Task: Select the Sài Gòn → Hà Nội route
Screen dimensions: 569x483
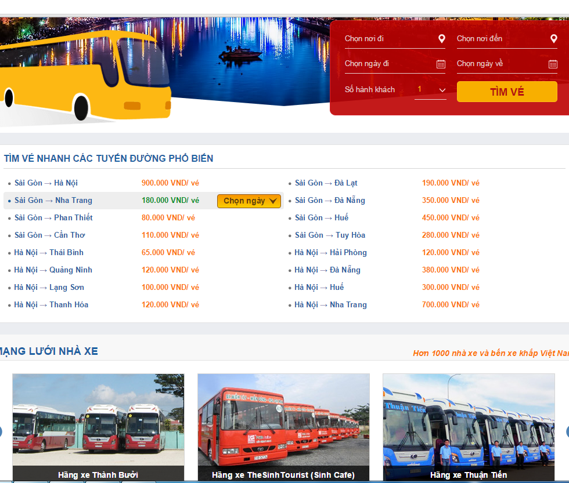Action: pos(46,183)
